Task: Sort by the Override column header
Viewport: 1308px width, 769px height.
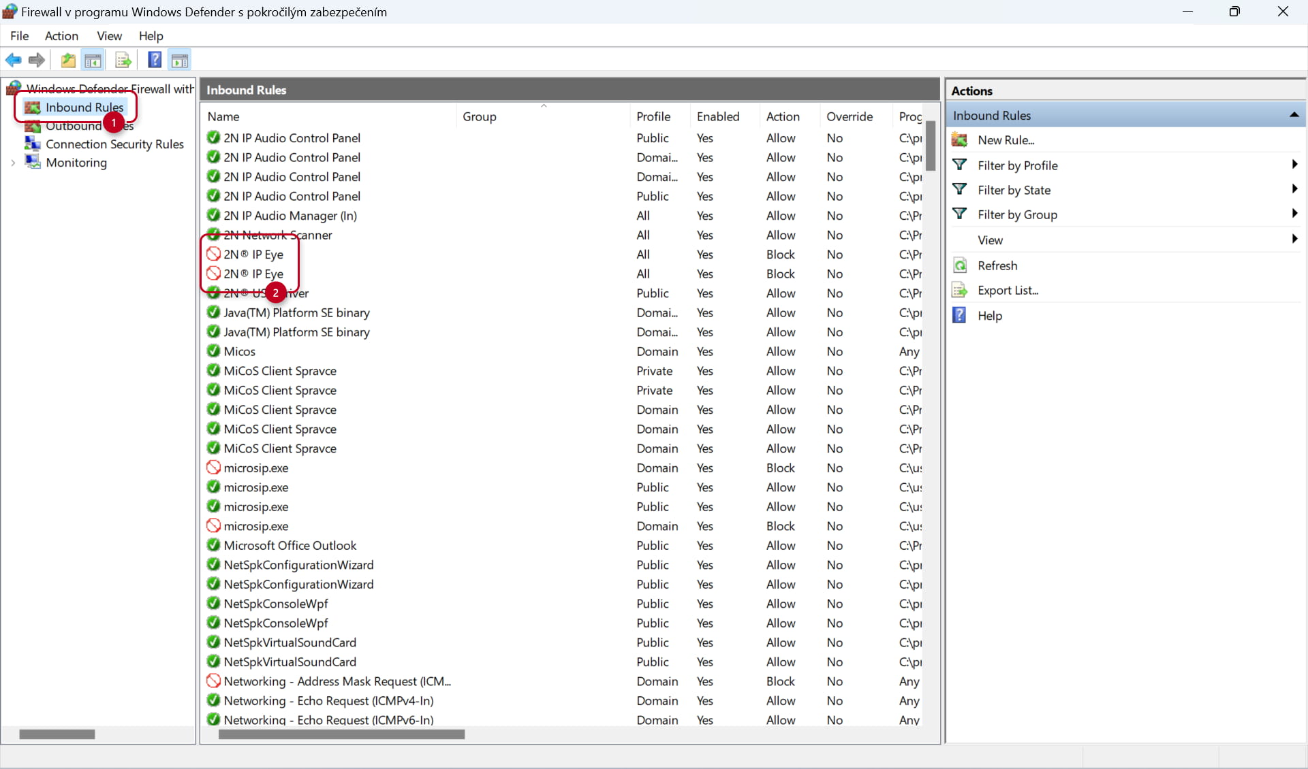Action: click(856, 116)
